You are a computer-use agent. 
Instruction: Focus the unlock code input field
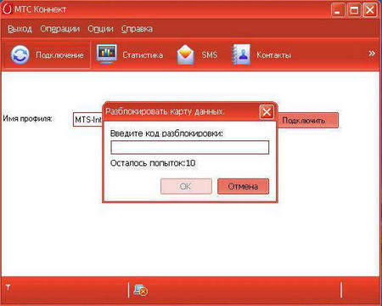pos(189,147)
